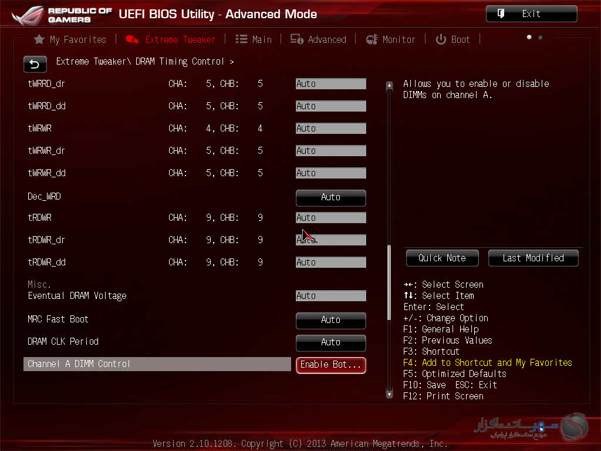601x451 pixels.
Task: Click the scrollbar down arrow
Action: click(x=389, y=394)
